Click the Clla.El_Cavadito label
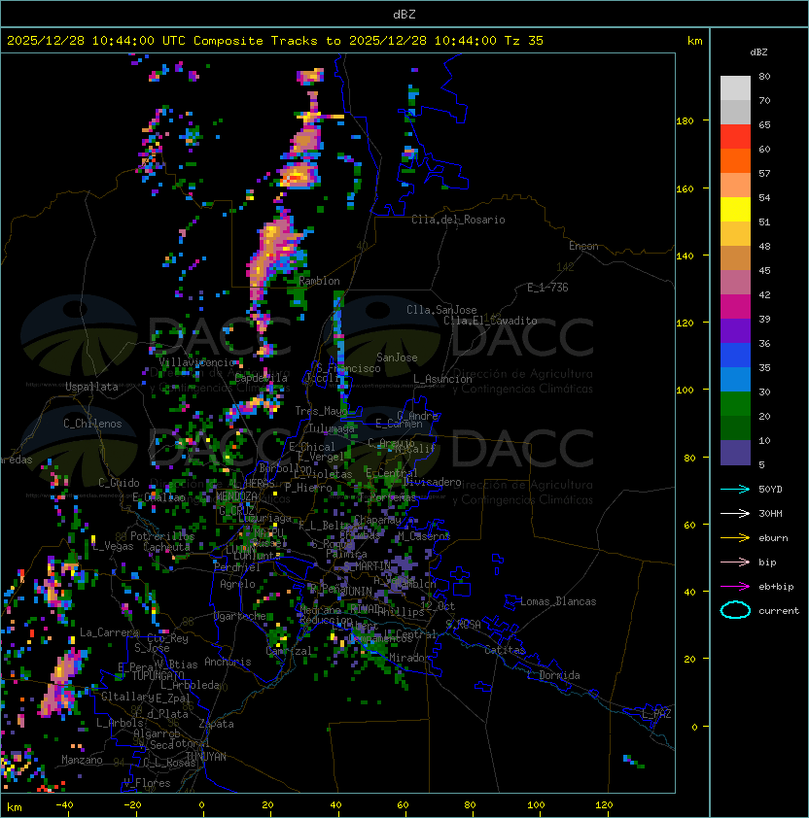The height and width of the screenshot is (818, 809). [490, 321]
